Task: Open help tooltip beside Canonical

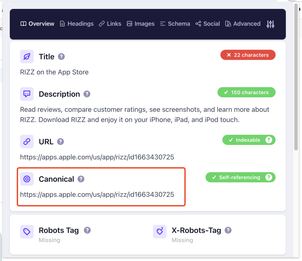Action: [81, 179]
